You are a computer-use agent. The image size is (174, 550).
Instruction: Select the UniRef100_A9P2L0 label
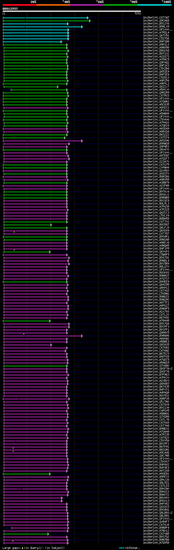156,45
